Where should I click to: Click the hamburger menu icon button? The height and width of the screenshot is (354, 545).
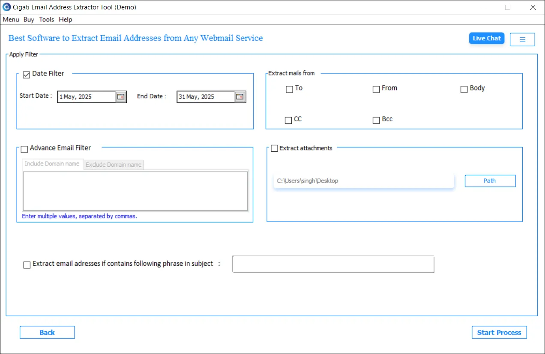click(522, 39)
